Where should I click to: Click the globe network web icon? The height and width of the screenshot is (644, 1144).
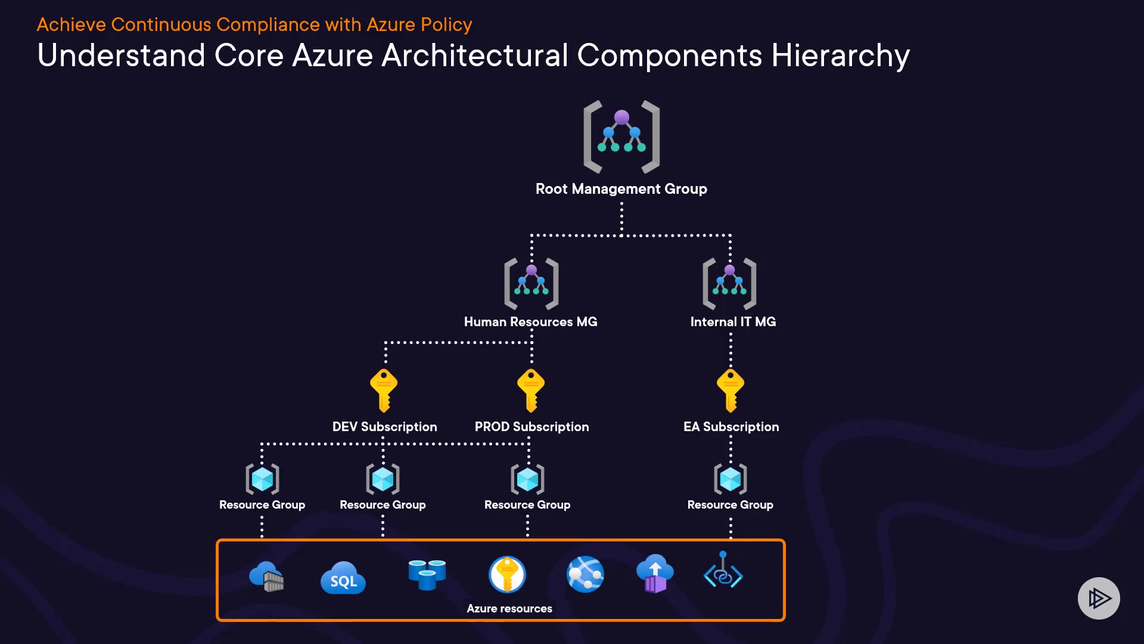(585, 574)
